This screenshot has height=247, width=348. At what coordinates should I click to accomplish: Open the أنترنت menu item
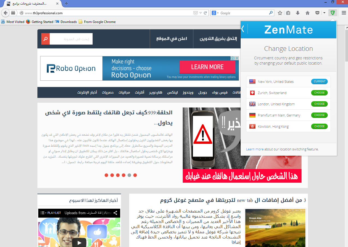[140, 92]
